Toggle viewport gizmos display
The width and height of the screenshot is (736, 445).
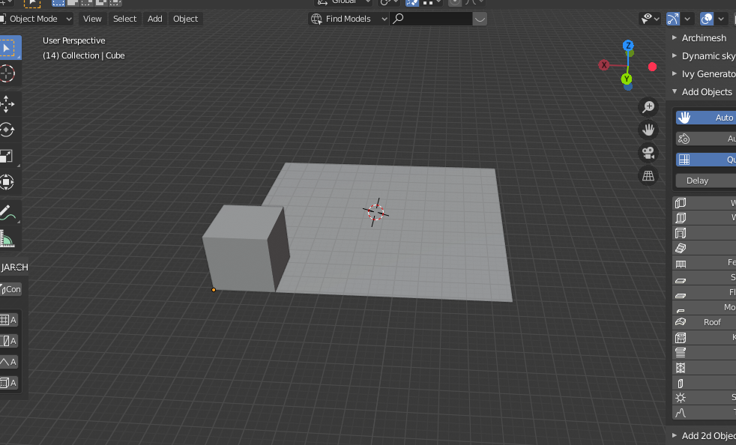673,19
